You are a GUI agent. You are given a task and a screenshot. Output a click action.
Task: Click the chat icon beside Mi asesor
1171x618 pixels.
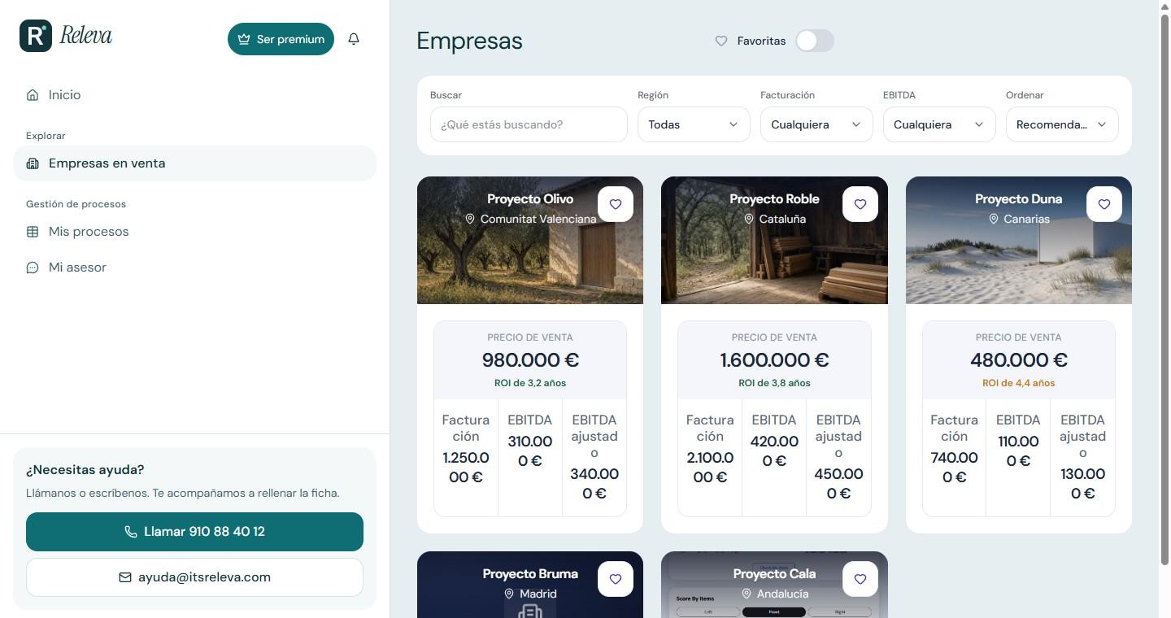[x=33, y=268]
